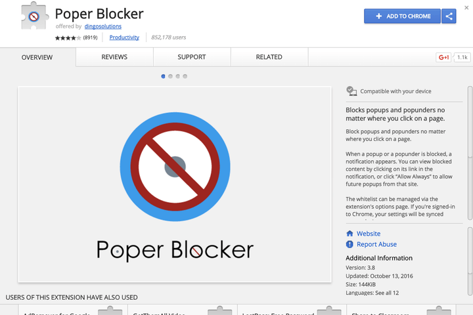
Task: Select the fourth screenshot carousel dot
Action: coord(185,76)
